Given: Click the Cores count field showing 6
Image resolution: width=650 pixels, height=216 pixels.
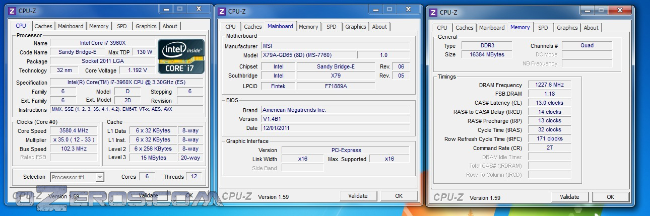Looking at the screenshot, I should click(x=147, y=176).
